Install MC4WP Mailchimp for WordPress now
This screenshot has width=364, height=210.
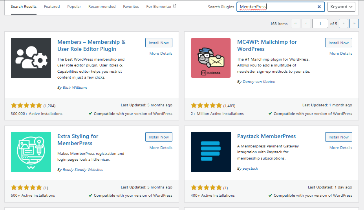click(338, 43)
